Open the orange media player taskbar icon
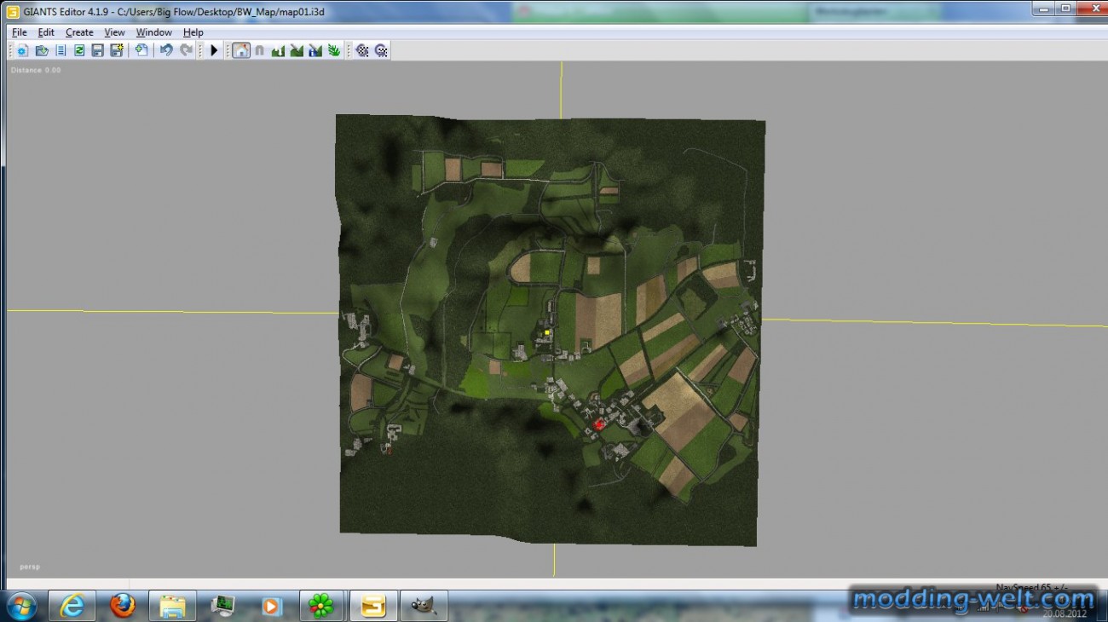The image size is (1108, 622). pos(272,606)
